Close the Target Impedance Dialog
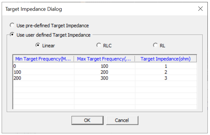 pos(200,9)
